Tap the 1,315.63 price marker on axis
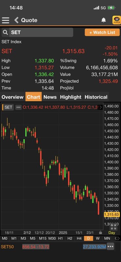 point(112,215)
